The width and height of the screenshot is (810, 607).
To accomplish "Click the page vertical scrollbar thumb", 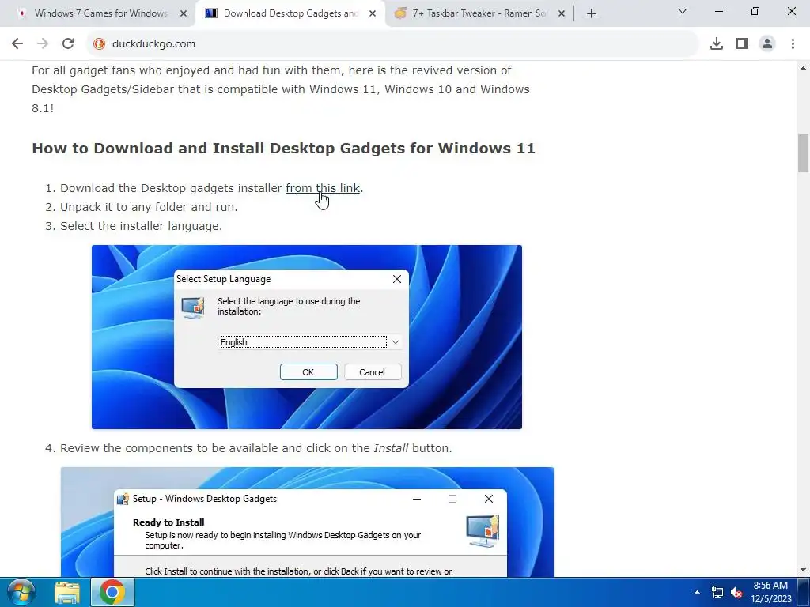I will (x=803, y=153).
